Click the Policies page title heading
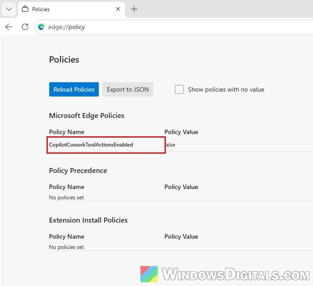313x286 pixels. click(64, 59)
